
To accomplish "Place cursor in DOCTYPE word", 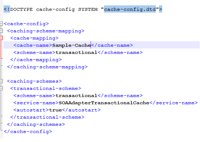I will [x=22, y=9].
